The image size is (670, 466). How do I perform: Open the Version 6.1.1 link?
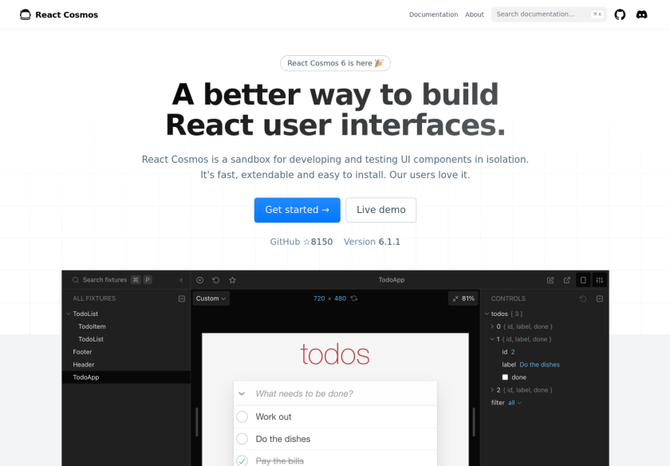pyautogui.click(x=372, y=242)
